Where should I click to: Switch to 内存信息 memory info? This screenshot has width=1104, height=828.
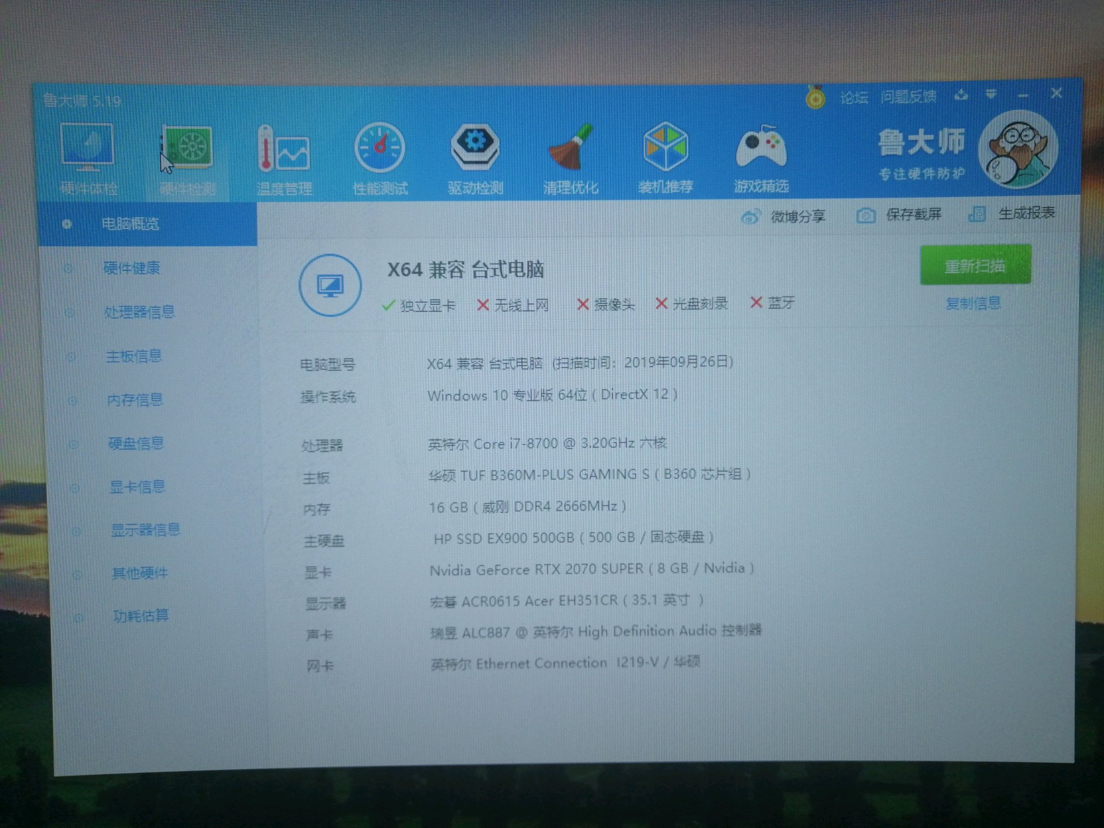(135, 400)
